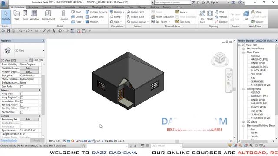Choose the Model Line tool
The width and height of the screenshot is (278, 156).
pos(135,17)
